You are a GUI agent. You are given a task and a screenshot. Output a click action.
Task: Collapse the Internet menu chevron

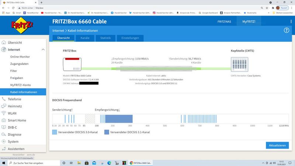pos(43,50)
